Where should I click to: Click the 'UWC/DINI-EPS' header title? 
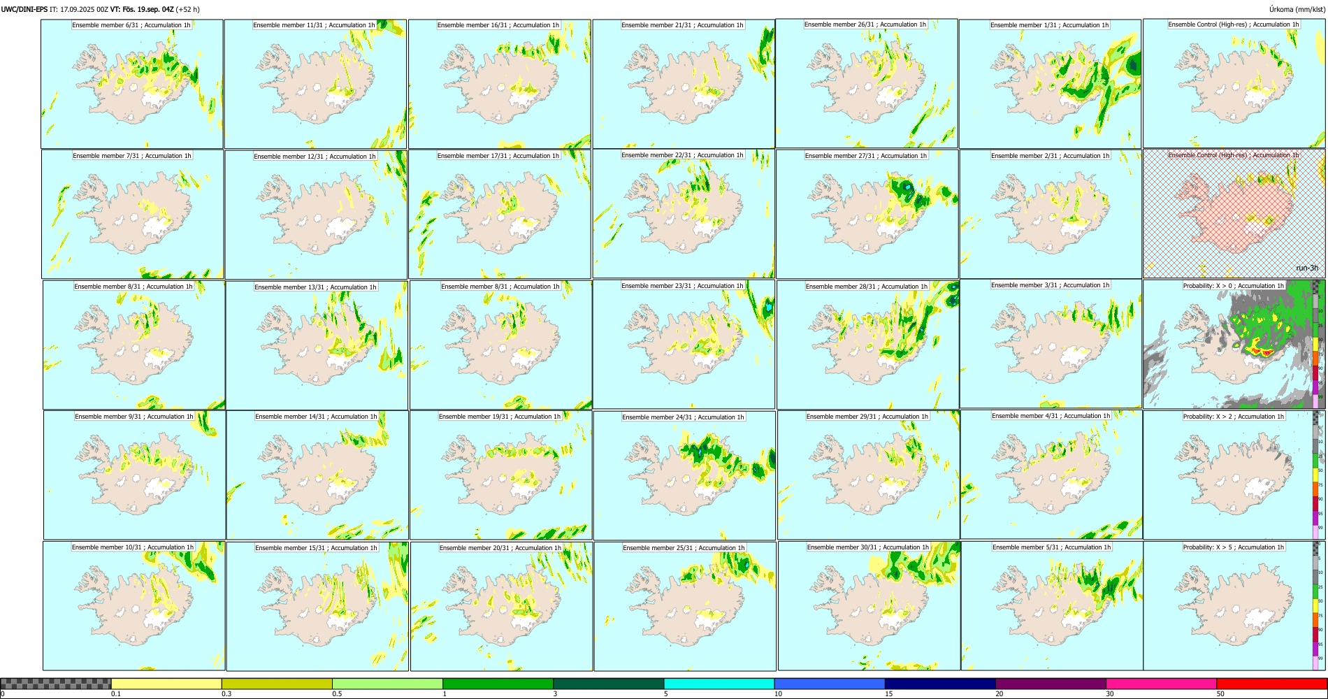[24, 10]
